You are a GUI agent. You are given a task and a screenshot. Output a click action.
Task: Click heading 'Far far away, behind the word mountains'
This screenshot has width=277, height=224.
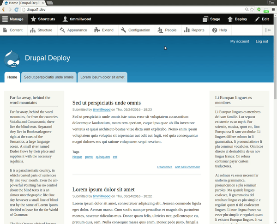click(x=30, y=100)
